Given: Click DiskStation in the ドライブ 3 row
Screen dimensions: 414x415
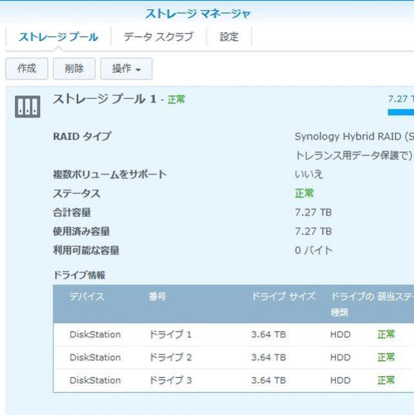Looking at the screenshot, I should click(x=95, y=381).
